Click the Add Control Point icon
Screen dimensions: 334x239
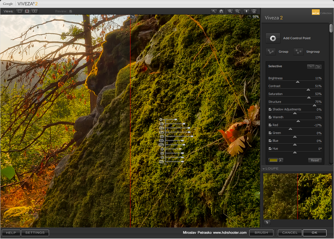coord(273,38)
